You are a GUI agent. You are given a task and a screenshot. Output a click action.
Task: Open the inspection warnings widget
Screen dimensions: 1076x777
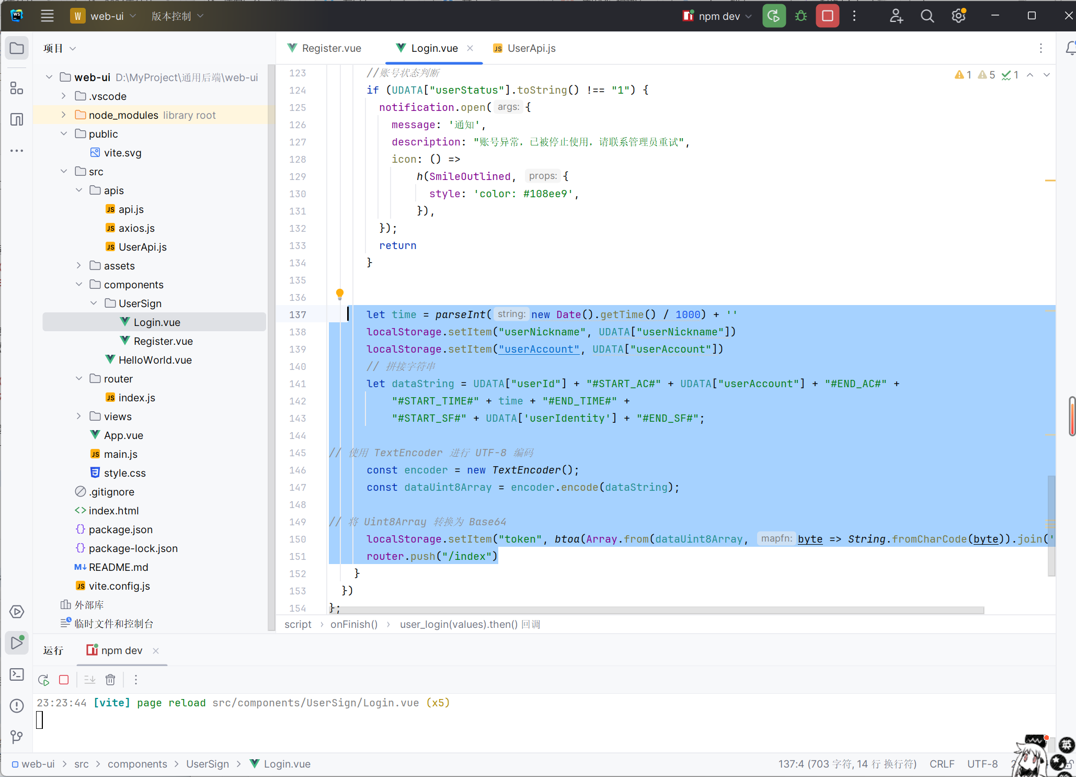[x=986, y=75]
